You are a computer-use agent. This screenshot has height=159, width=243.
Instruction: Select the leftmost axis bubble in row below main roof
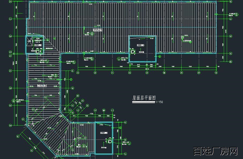point(78,73)
